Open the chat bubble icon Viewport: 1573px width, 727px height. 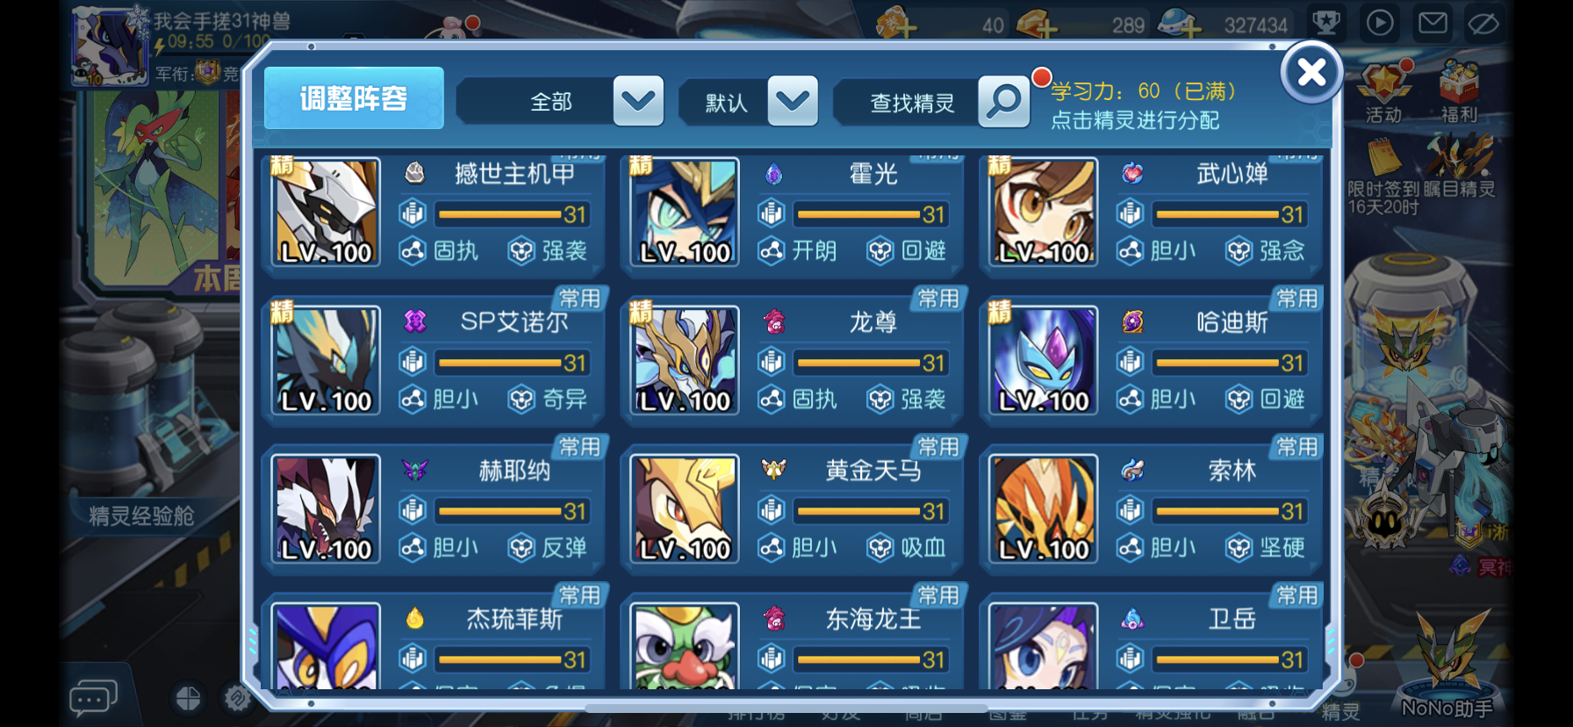[93, 698]
